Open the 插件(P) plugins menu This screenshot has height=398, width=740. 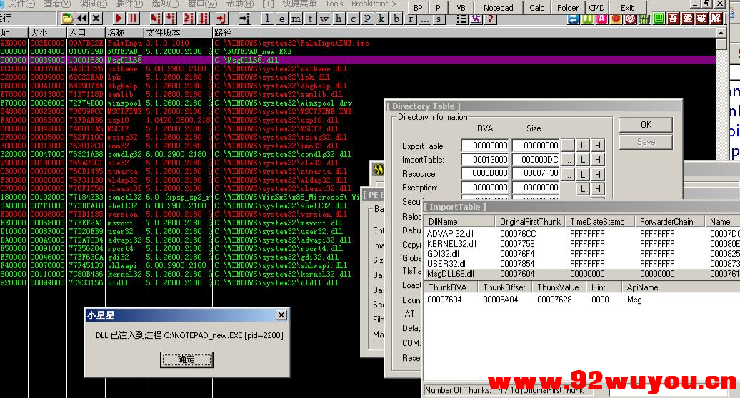coord(129,4)
